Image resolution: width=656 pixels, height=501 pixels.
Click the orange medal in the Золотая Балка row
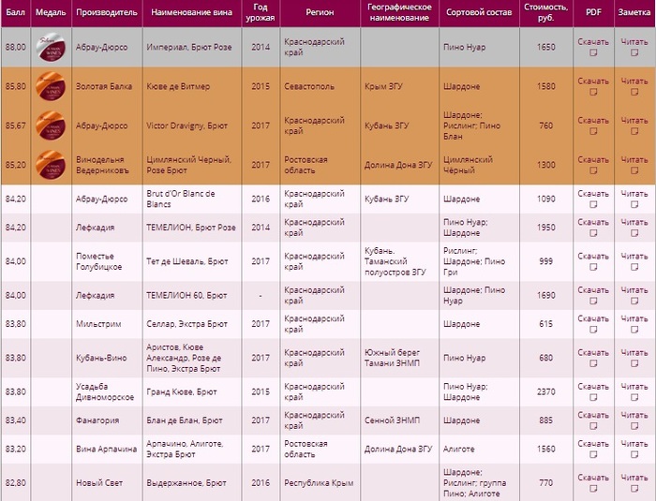pos(49,87)
